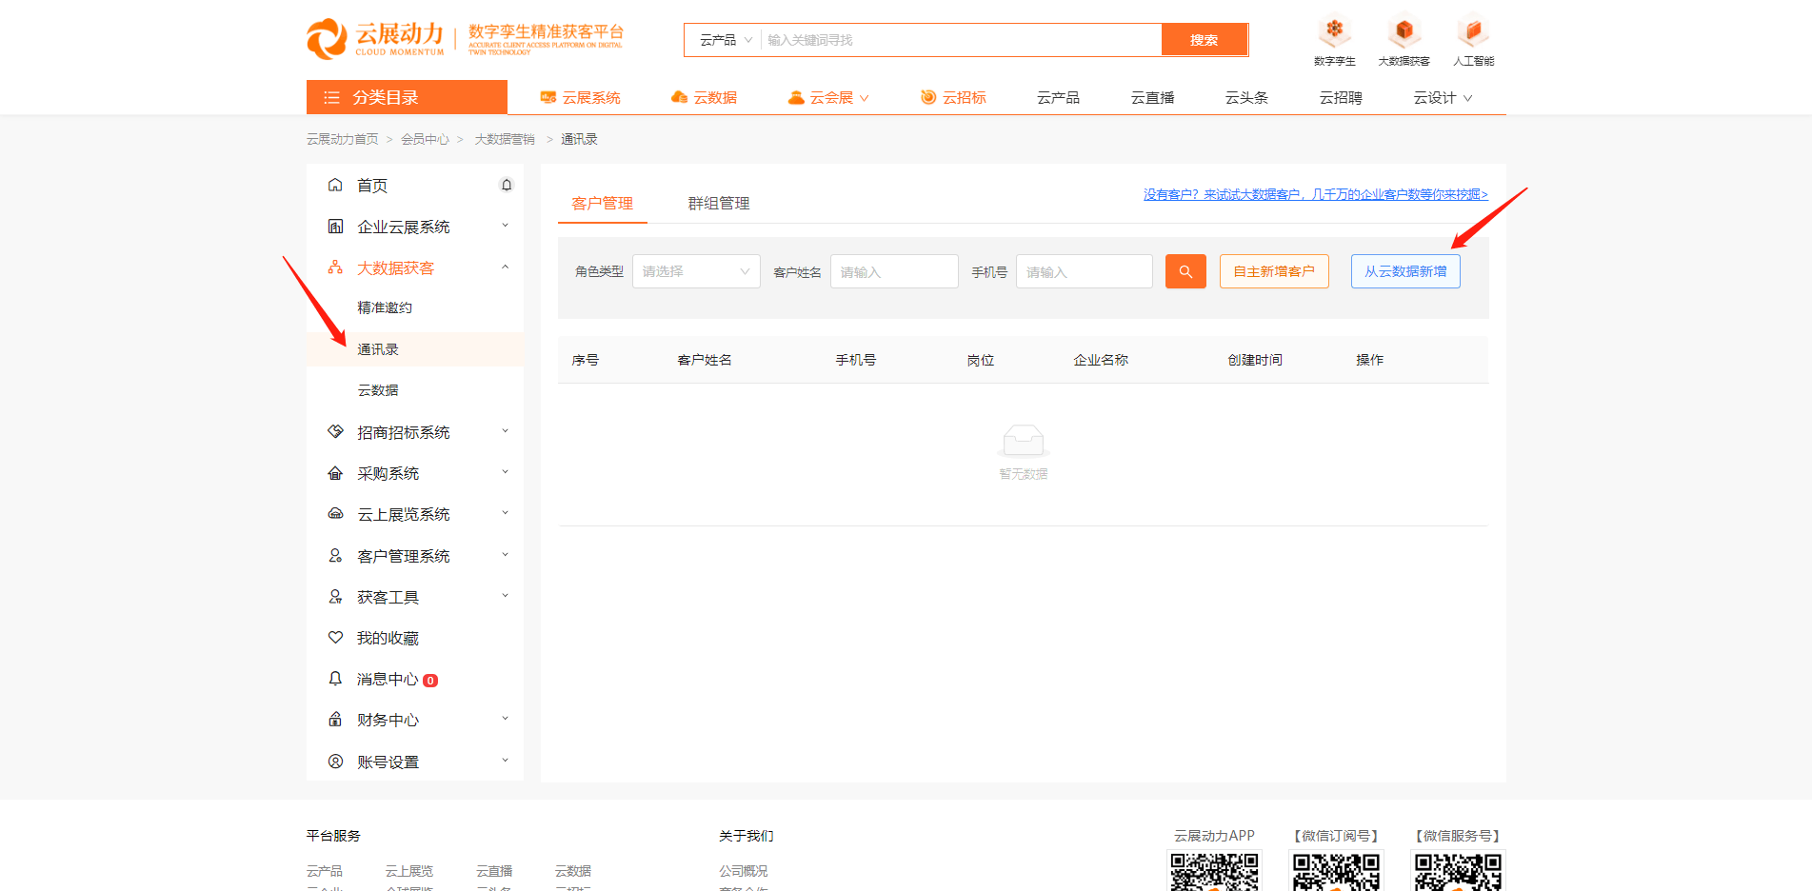Click the 手机号 input field

[x=1085, y=271]
